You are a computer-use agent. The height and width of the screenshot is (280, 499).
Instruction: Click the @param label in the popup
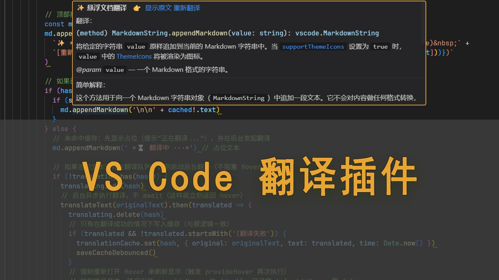tap(89, 70)
